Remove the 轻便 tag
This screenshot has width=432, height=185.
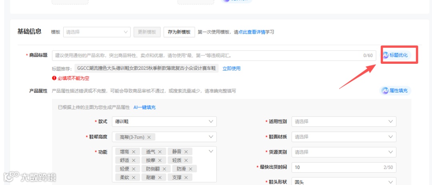point(134,169)
